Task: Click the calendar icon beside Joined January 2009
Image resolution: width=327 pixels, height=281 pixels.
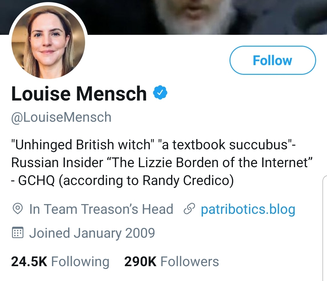Action: pyautogui.click(x=17, y=233)
